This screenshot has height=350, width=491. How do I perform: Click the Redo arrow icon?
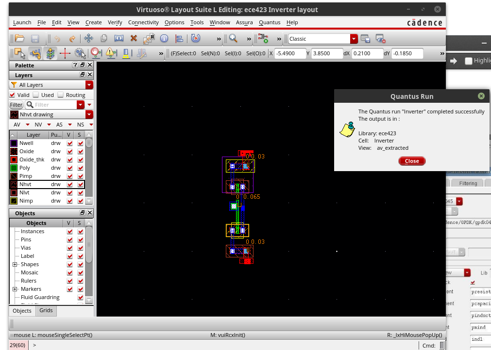pyautogui.click(x=73, y=38)
